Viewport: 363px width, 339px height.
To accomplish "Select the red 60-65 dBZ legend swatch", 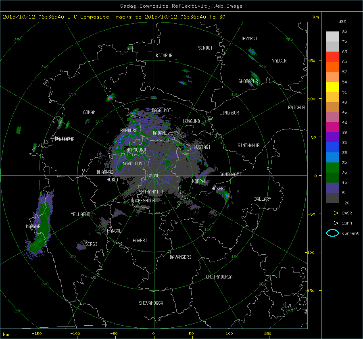I will point(332,56).
